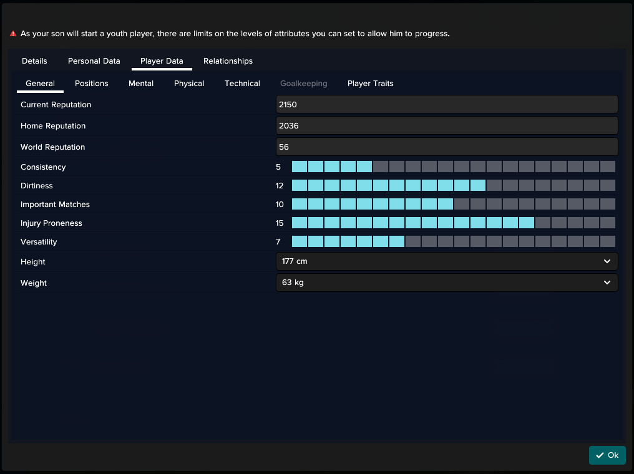Select the General sub-tab
This screenshot has height=474, width=634.
40,84
